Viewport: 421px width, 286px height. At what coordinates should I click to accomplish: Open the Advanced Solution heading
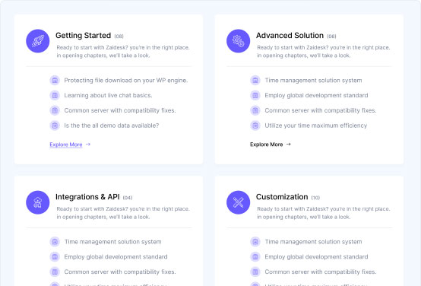tap(290, 36)
